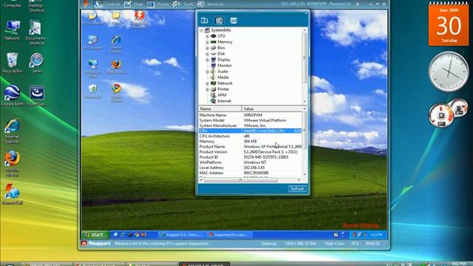Select remote Google Chrome desktop icon
The width and height of the screenshot is (473, 266).
(x=116, y=93)
